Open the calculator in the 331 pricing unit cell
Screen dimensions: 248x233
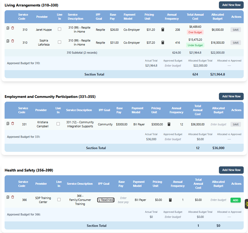click(x=169, y=124)
